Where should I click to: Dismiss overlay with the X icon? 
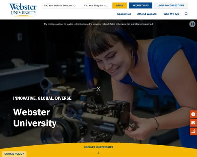click(x=98, y=89)
